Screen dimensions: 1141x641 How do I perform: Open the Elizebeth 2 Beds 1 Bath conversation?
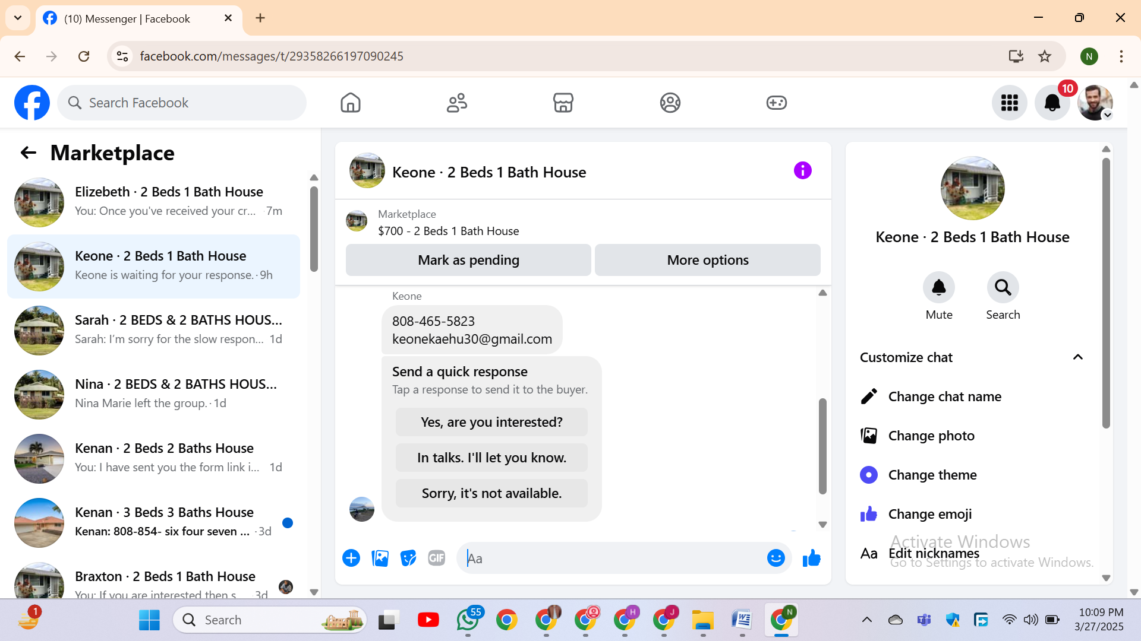click(153, 202)
